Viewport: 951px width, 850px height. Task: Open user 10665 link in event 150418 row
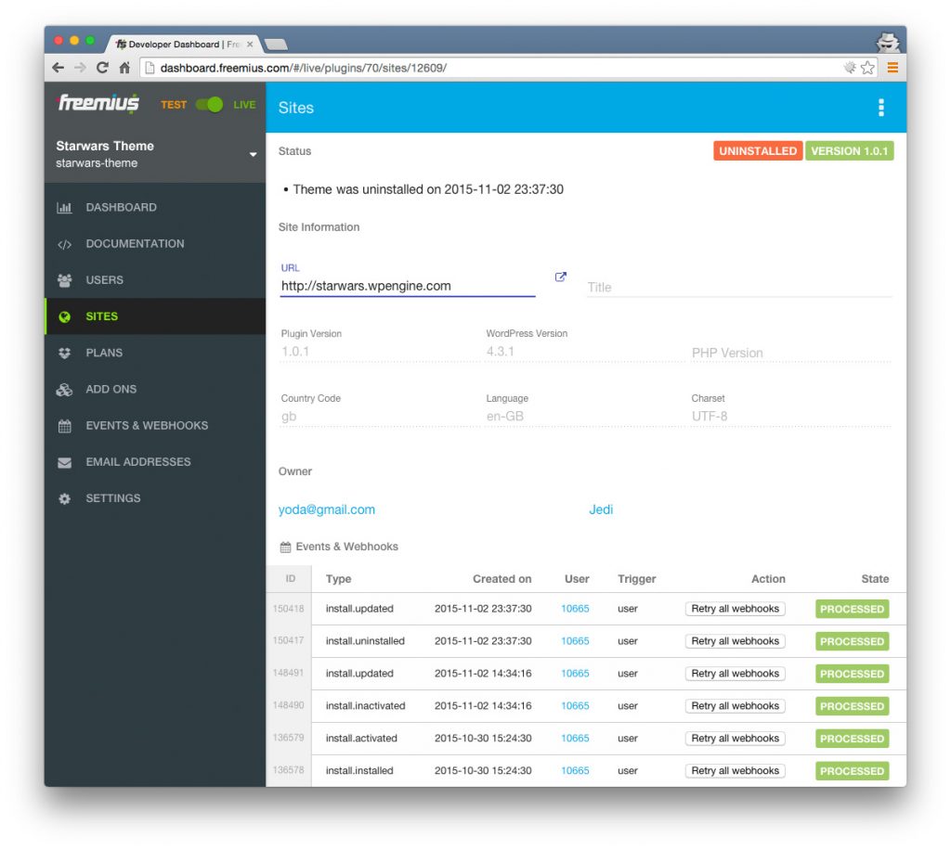pos(575,609)
